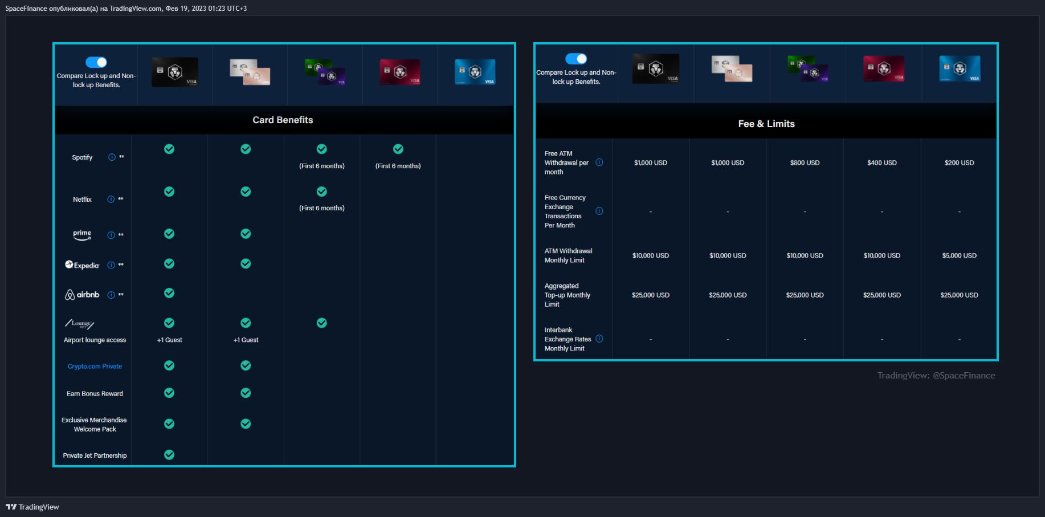
Task: Click Aggregated Top-up Monthly Limit label
Action: [567, 295]
